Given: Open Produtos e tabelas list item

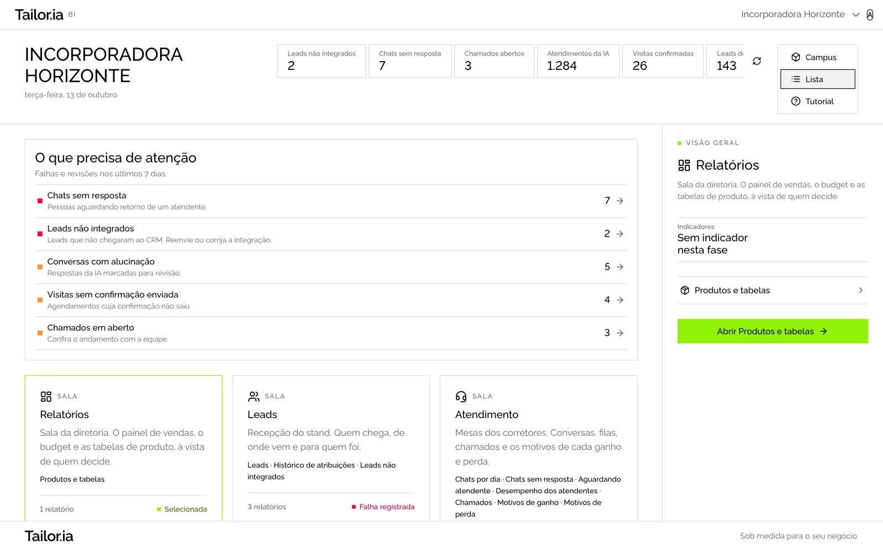Looking at the screenshot, I should click(x=773, y=290).
